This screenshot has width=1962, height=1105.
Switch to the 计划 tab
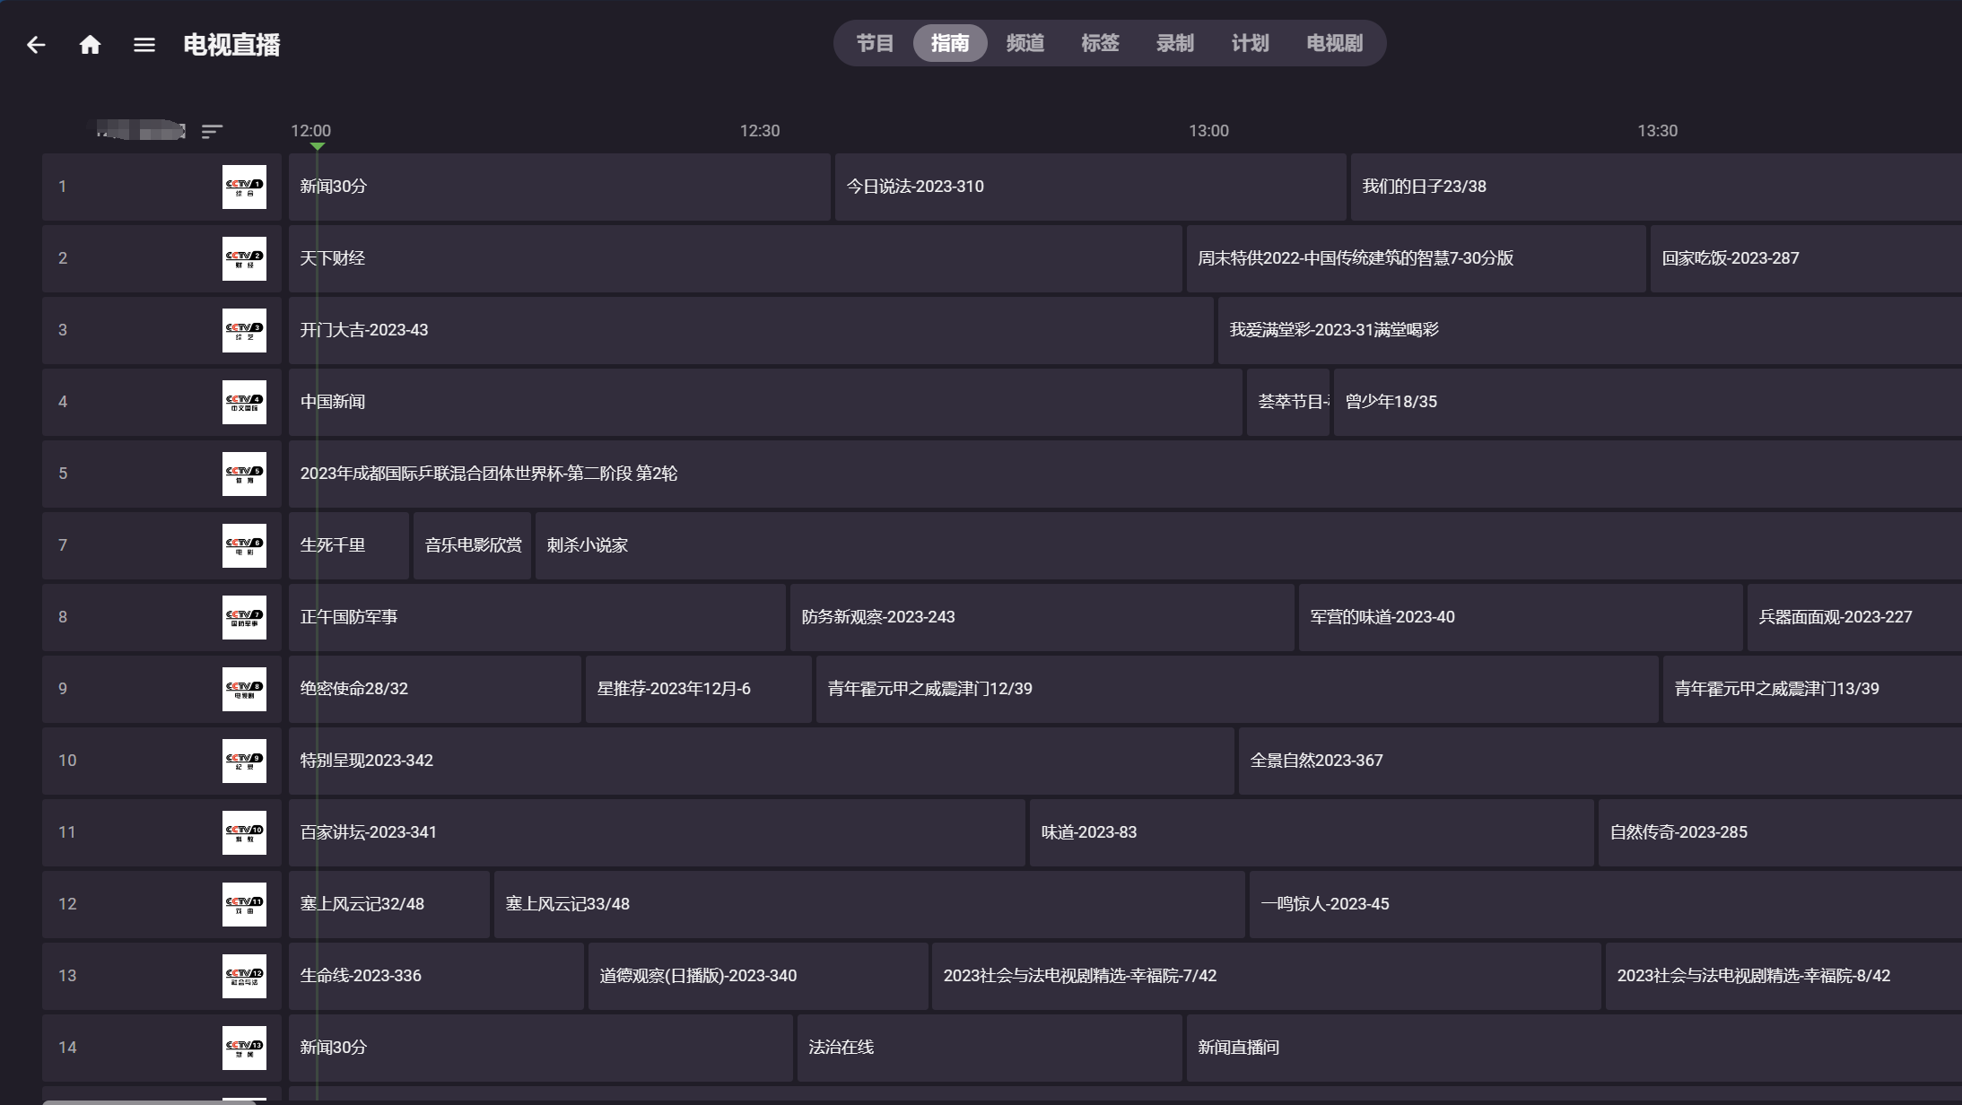1250,43
